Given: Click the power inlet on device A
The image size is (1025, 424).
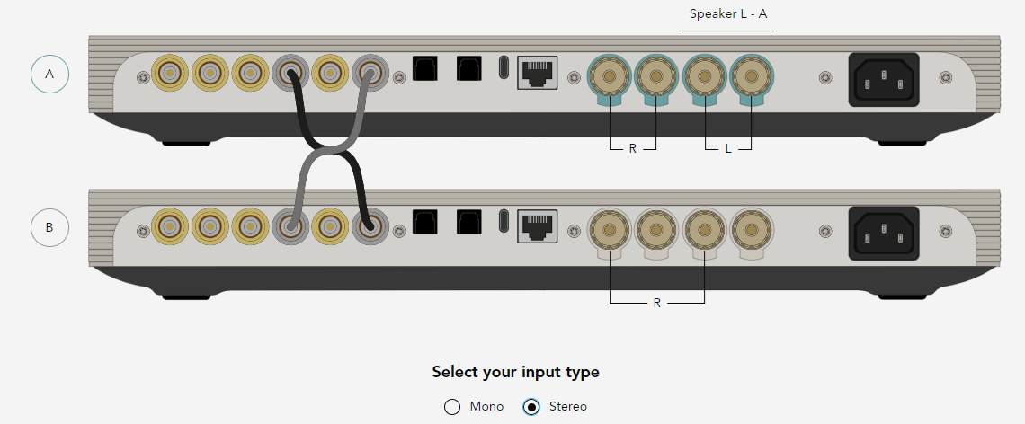Looking at the screenshot, I should (884, 80).
